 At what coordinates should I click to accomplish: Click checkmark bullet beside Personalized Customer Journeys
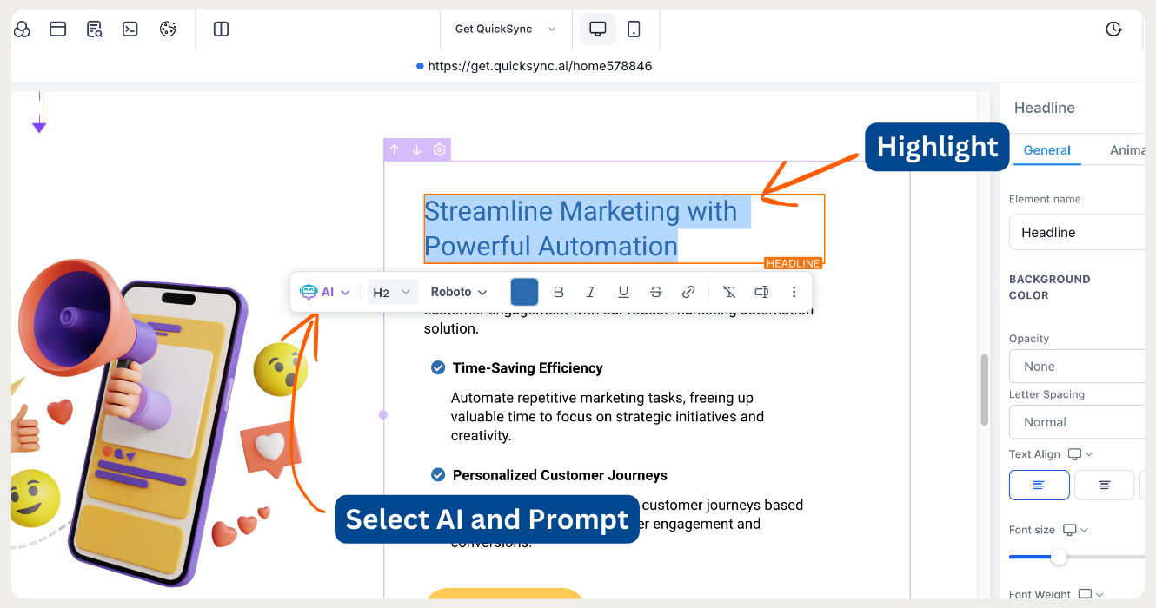[438, 474]
